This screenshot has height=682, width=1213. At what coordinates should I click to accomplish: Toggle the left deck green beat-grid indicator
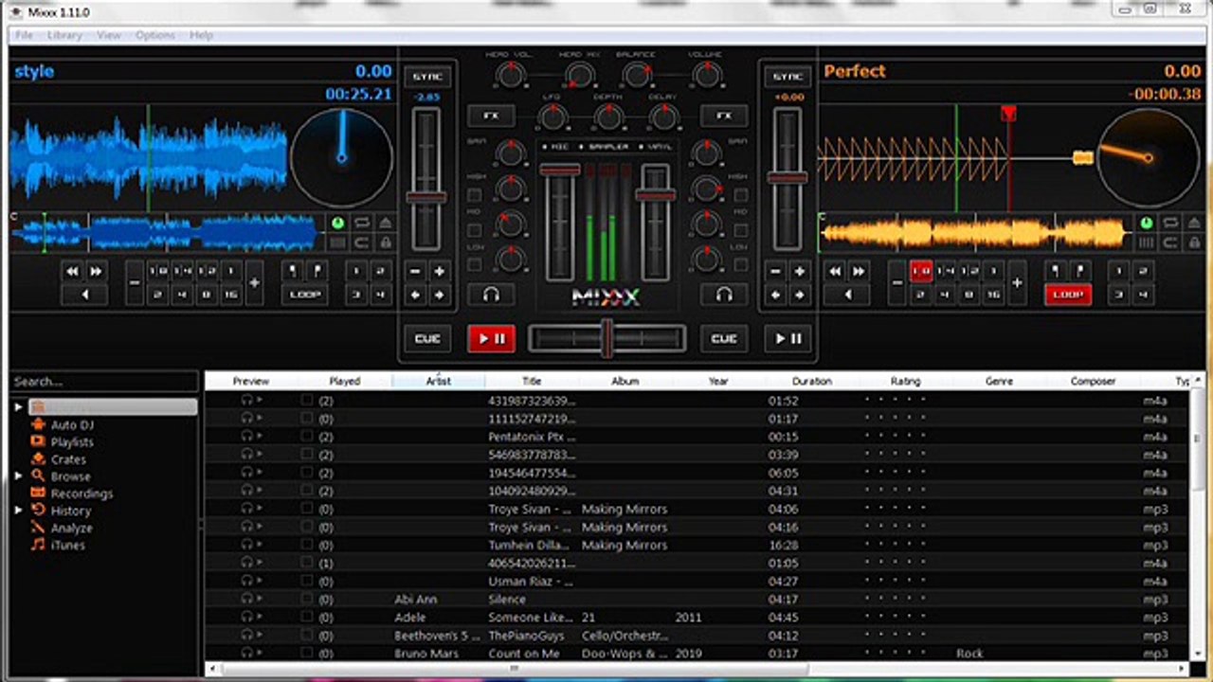point(336,224)
